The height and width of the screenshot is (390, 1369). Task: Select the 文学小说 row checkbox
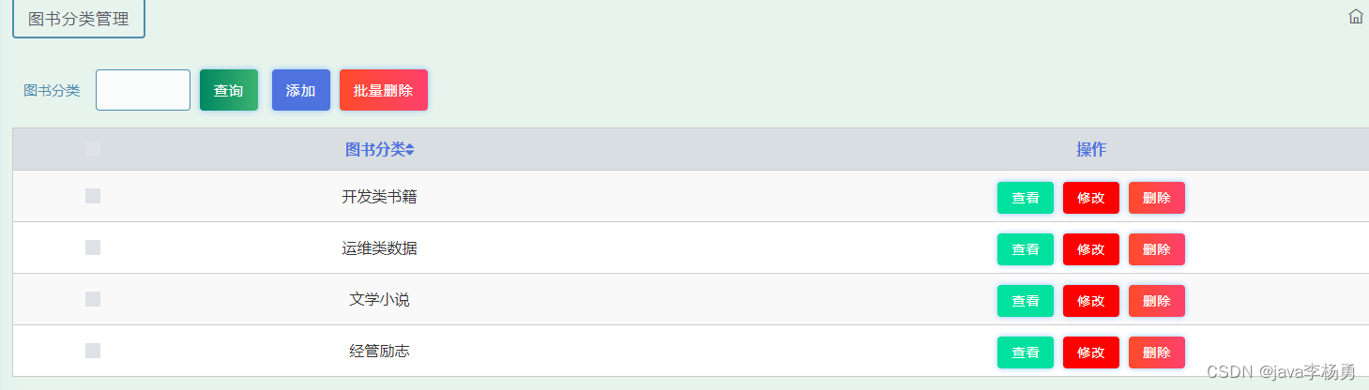(x=93, y=299)
